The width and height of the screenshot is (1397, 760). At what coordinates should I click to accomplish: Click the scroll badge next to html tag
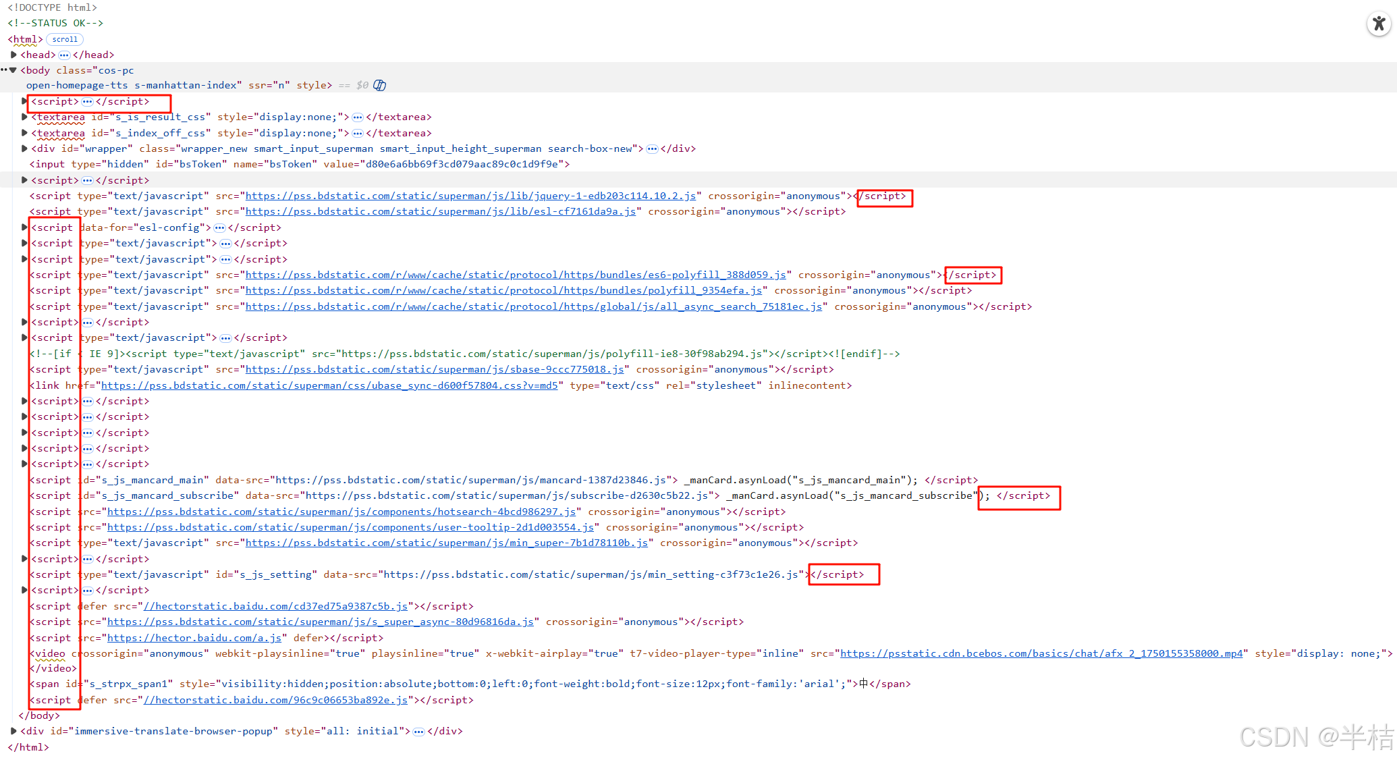tap(65, 39)
